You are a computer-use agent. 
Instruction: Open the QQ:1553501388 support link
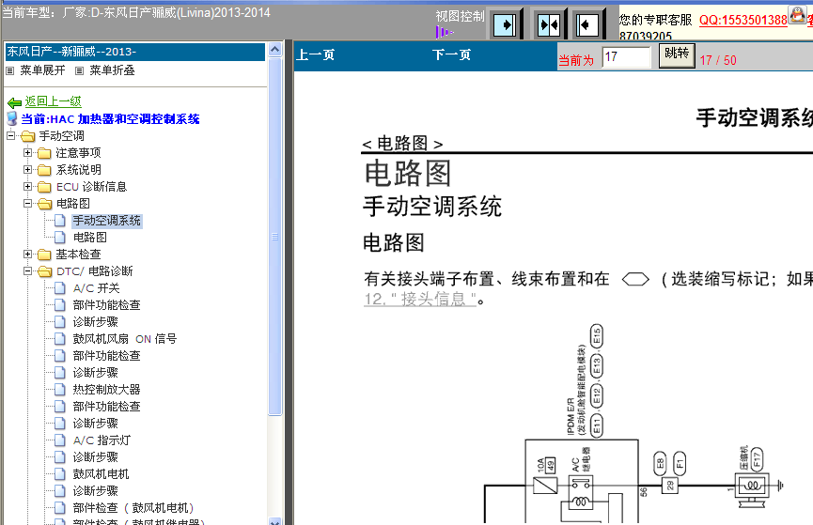coord(743,21)
